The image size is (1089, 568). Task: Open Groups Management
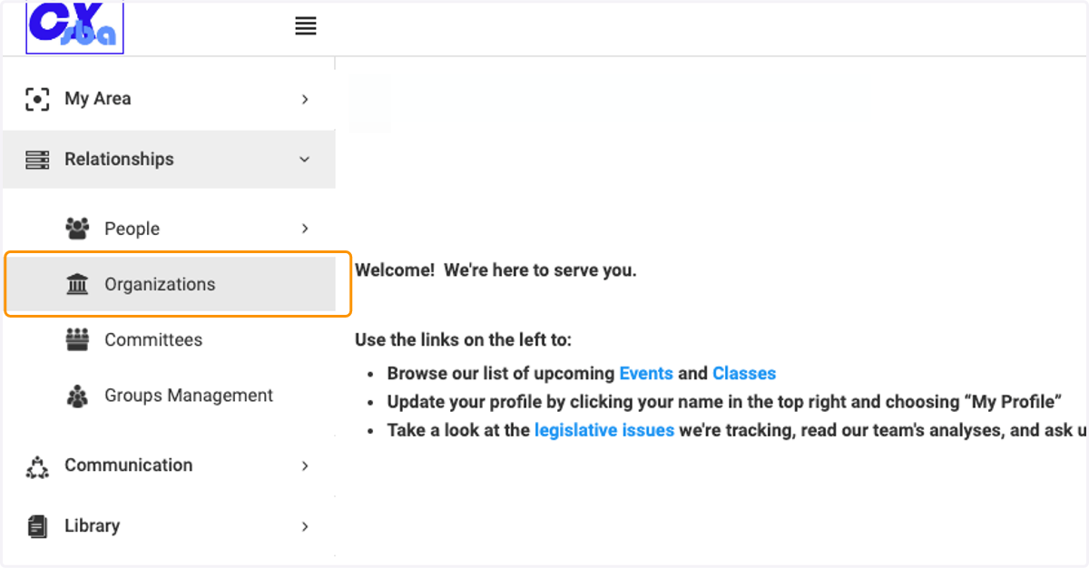(169, 396)
